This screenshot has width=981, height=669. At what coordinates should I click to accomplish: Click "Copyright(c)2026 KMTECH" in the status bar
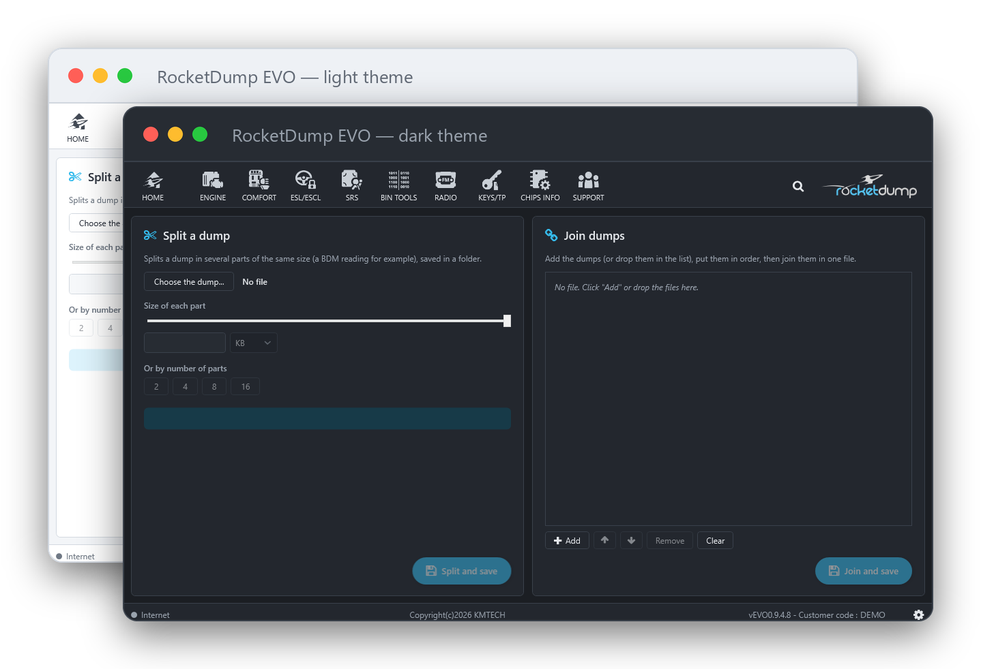(x=457, y=615)
